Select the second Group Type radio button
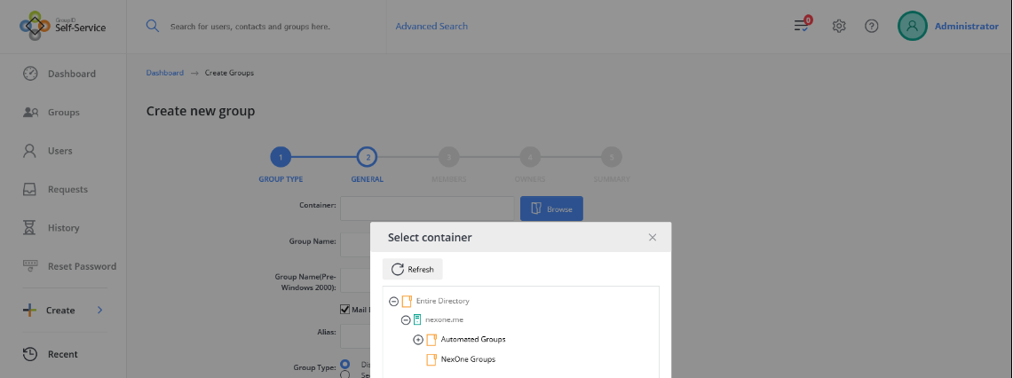This screenshot has width=1013, height=378. [345, 374]
